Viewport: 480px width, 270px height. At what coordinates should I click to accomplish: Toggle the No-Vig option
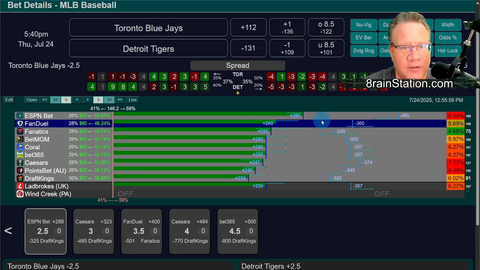tap(363, 25)
